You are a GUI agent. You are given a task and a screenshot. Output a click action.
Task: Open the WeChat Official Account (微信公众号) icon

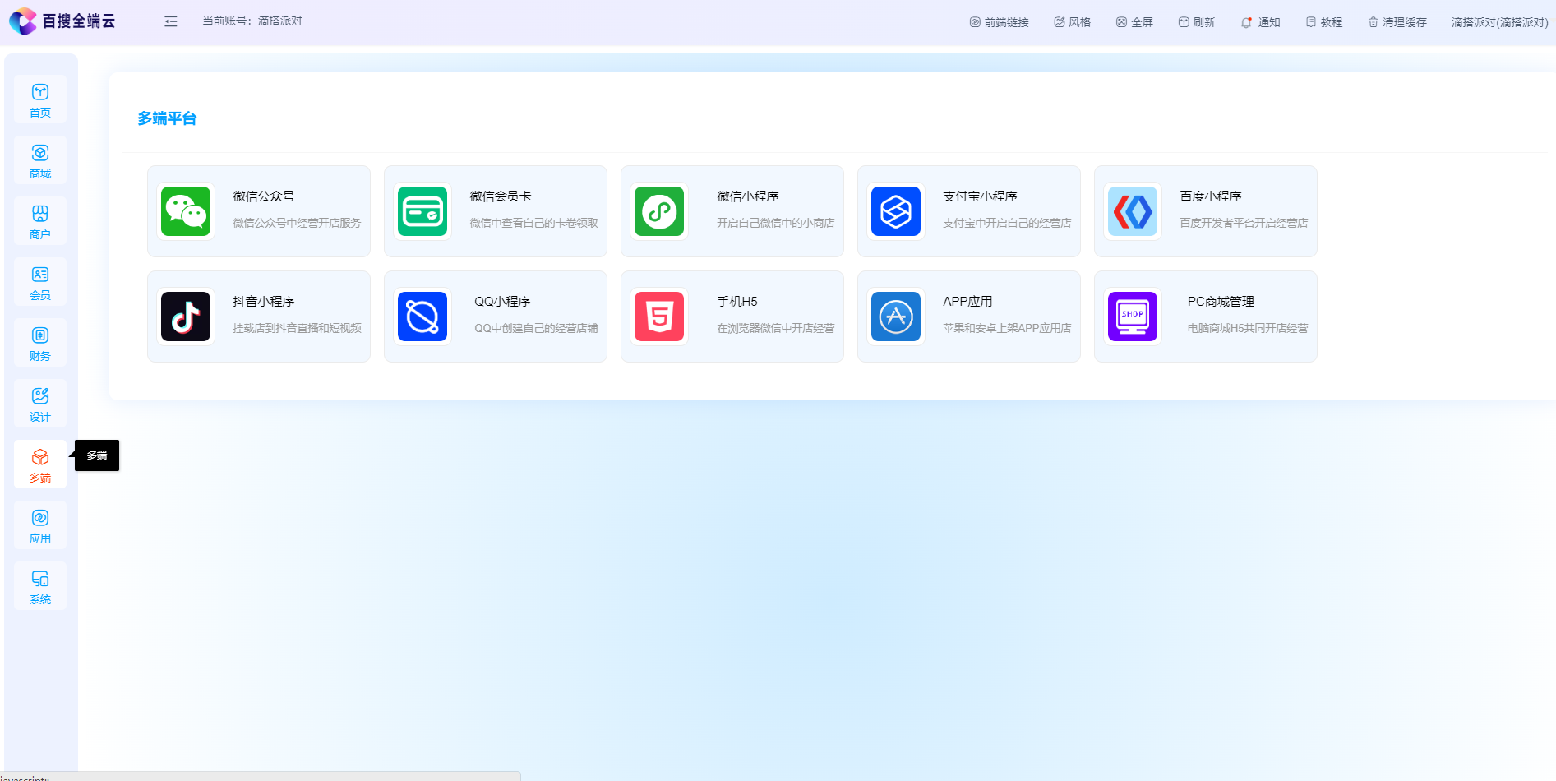pyautogui.click(x=186, y=211)
